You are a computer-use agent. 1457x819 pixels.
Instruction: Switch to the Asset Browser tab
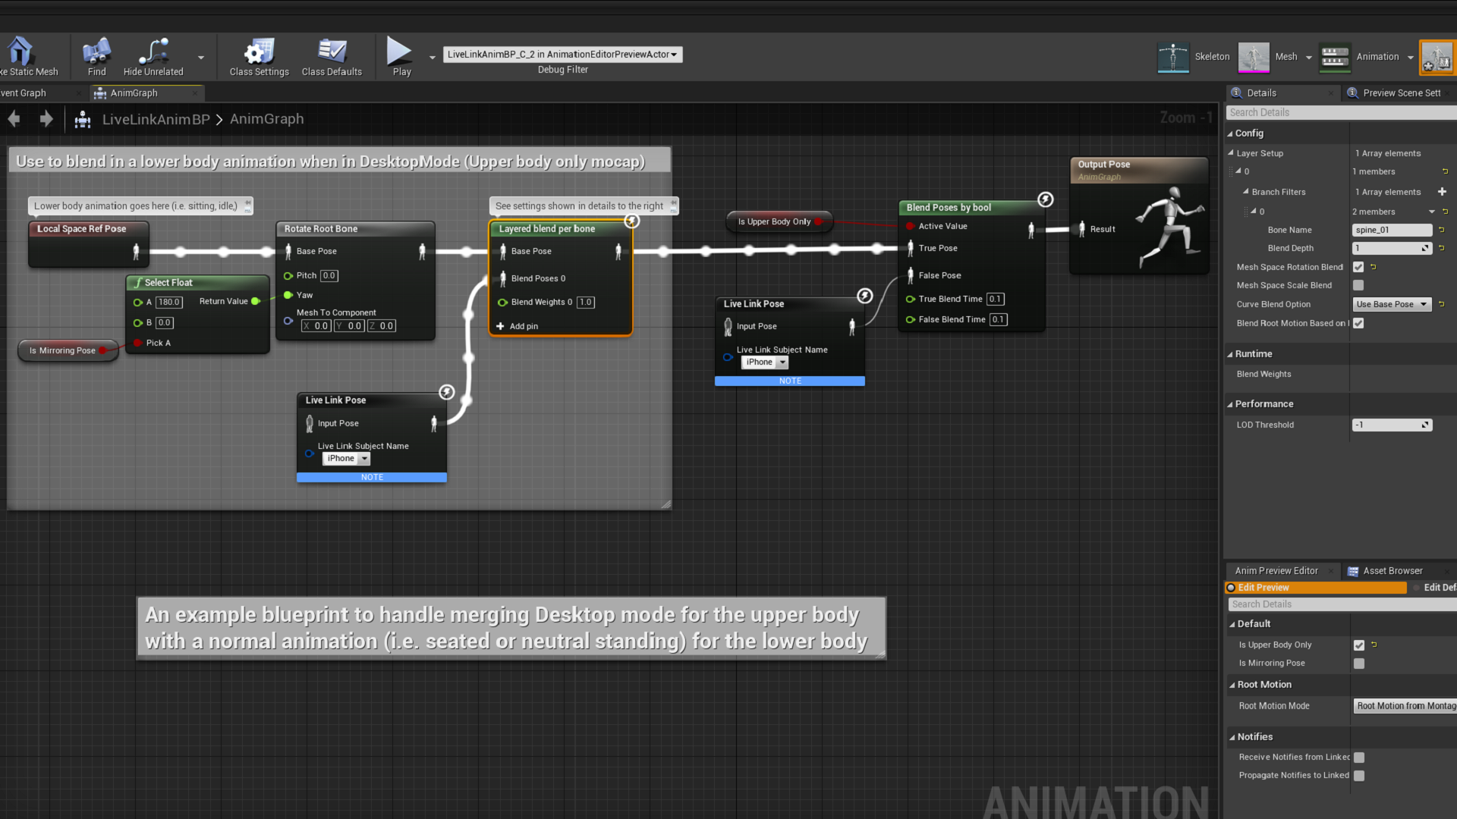[1392, 570]
